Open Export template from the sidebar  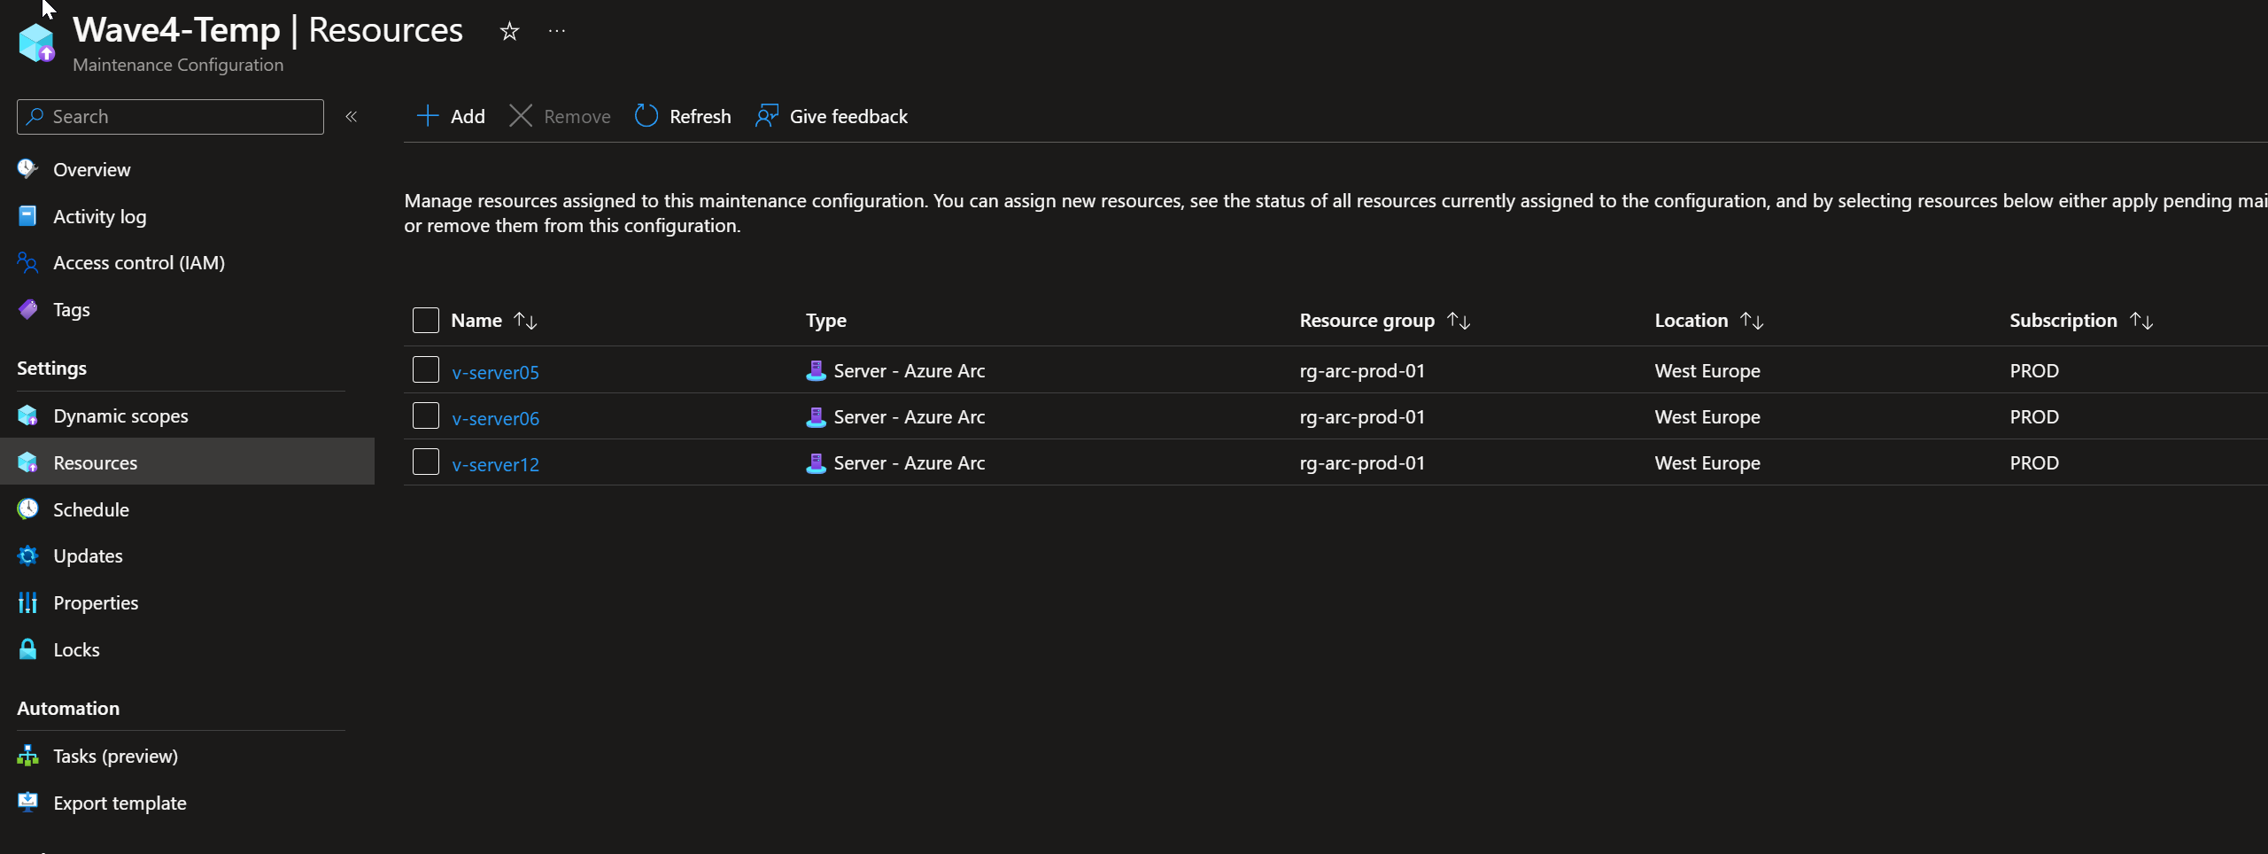119,803
